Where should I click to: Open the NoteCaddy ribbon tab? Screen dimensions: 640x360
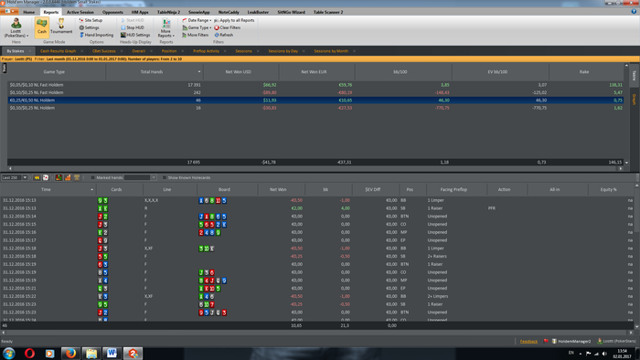click(229, 12)
